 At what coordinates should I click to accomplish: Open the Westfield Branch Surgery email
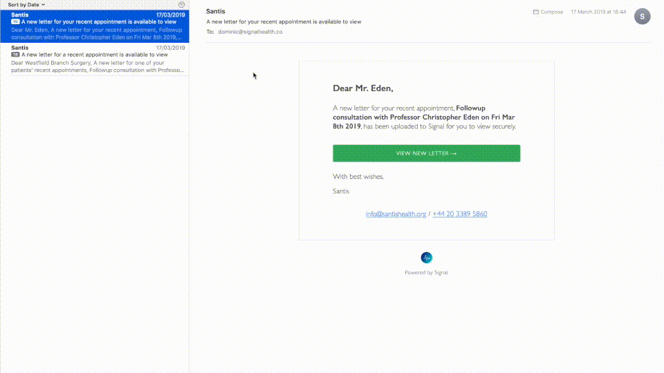click(95, 59)
